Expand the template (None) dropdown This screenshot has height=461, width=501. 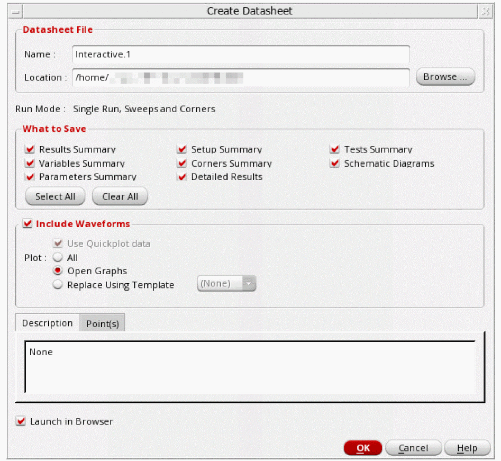pos(226,284)
